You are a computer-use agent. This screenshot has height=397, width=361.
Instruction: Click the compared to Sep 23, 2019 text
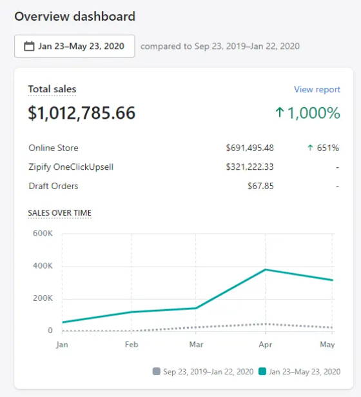coord(220,46)
